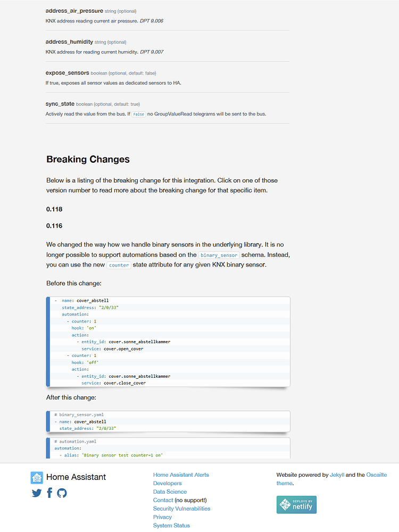
Task: Visit the Developers page
Action: [x=168, y=483]
